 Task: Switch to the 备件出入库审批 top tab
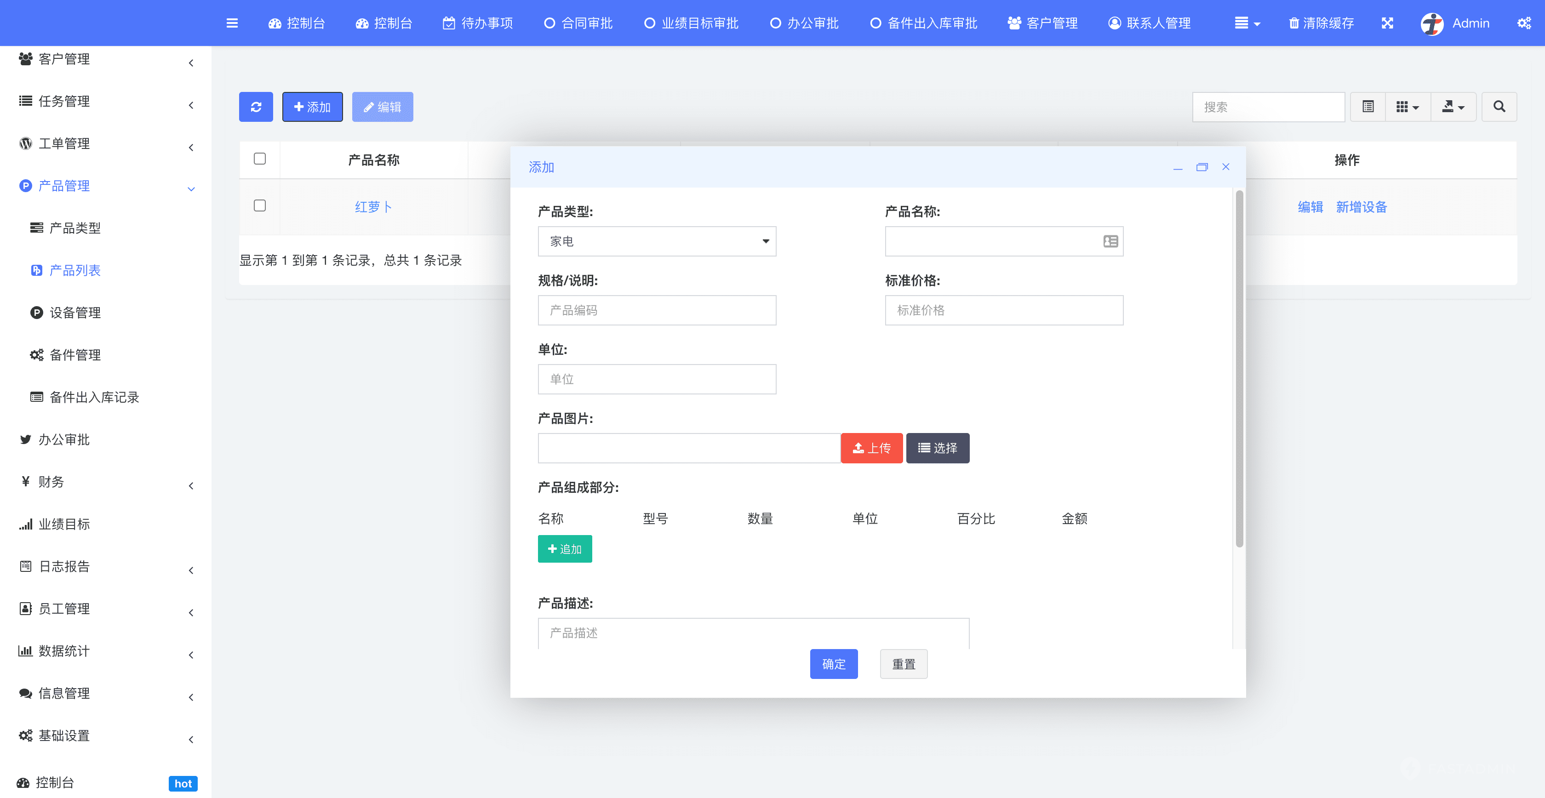point(923,23)
